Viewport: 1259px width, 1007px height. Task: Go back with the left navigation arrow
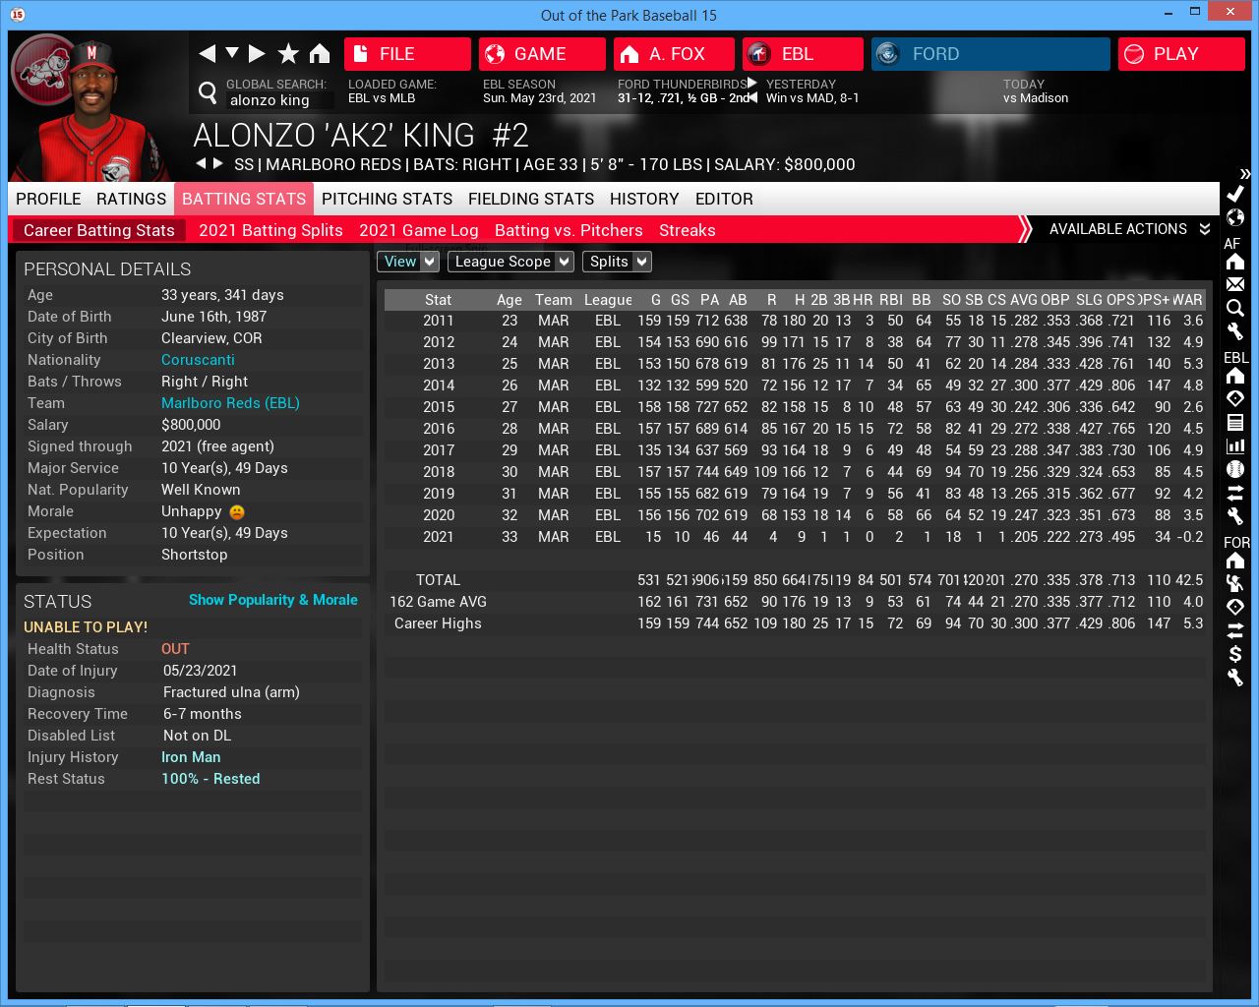pos(207,54)
